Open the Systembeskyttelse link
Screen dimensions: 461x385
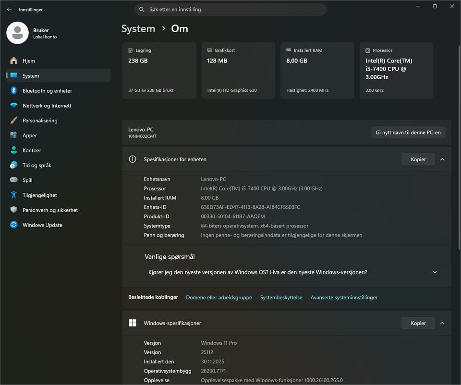coord(281,298)
